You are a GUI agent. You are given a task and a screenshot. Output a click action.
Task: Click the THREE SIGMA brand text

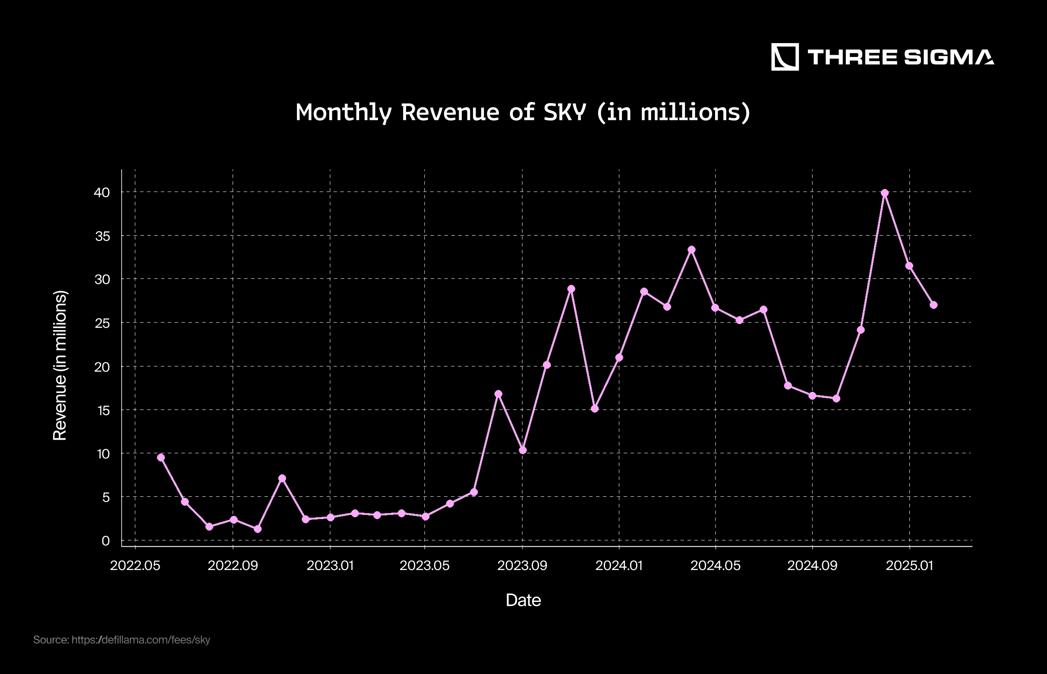[x=900, y=57]
